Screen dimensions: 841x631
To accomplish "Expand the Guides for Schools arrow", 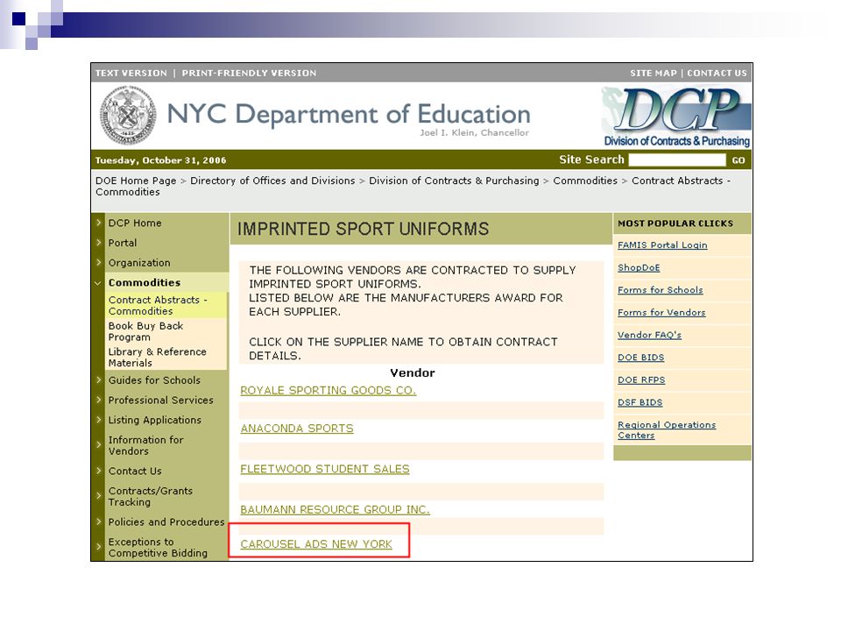I will 99,379.
